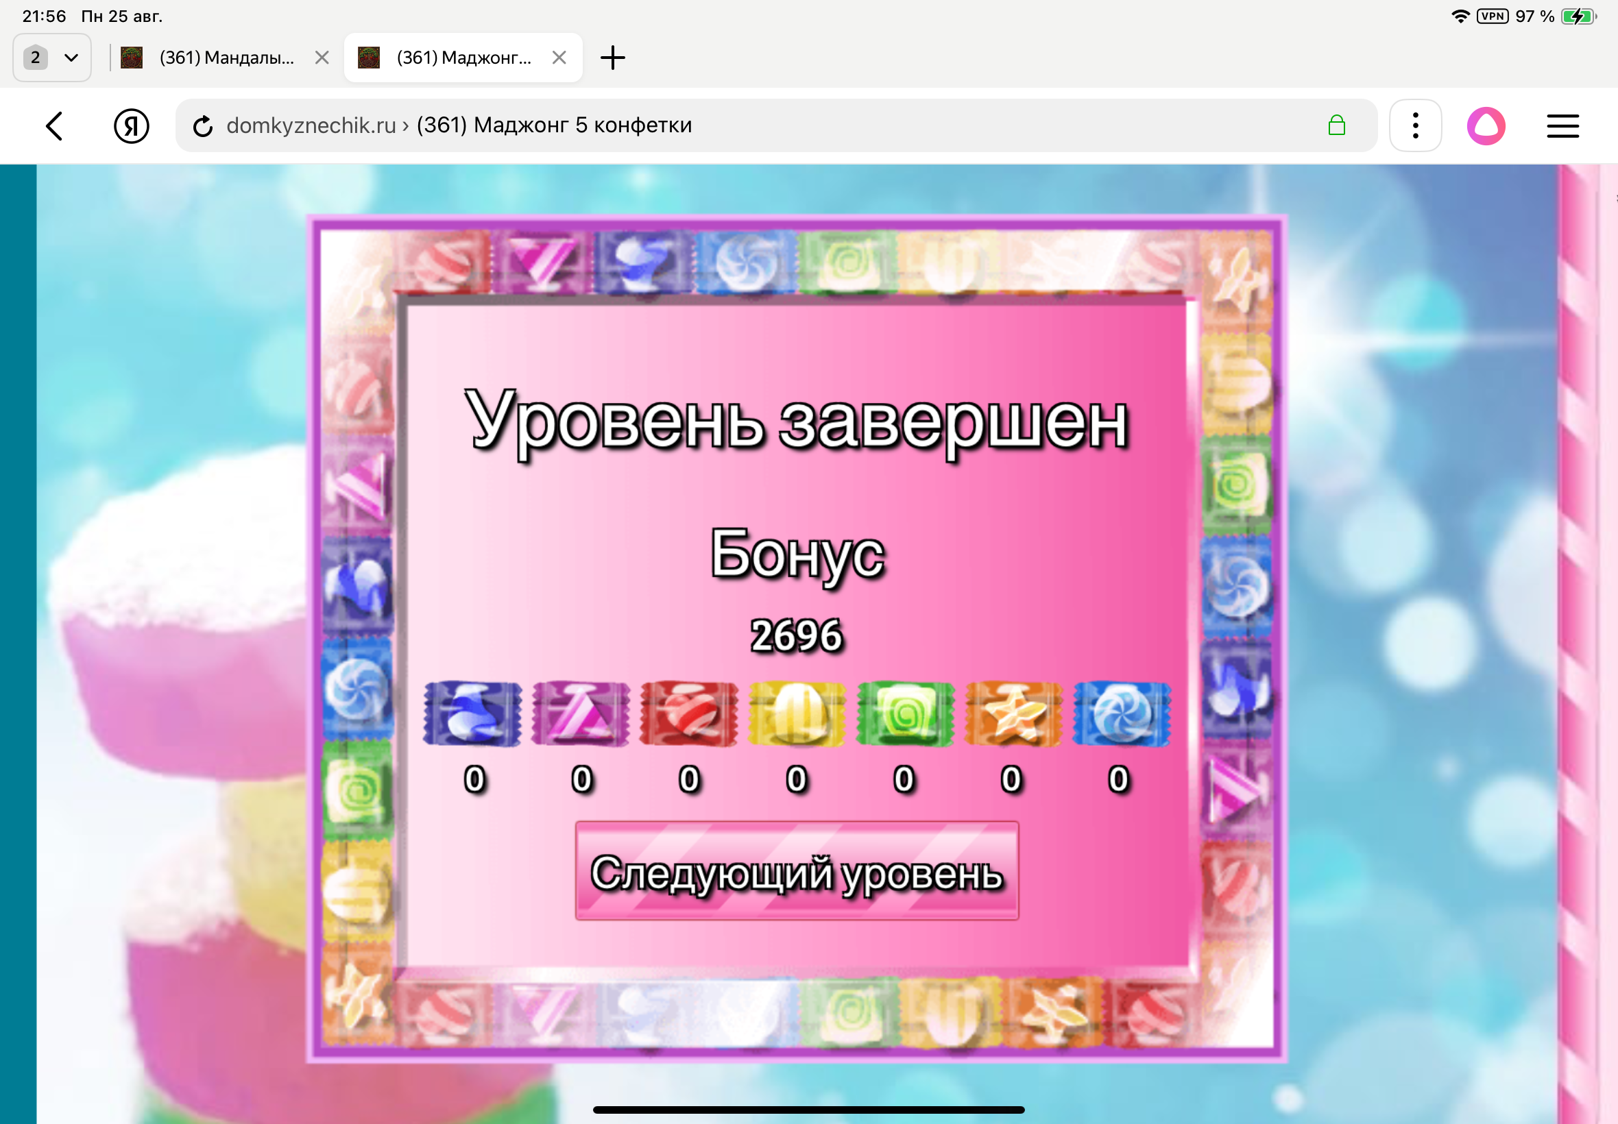Screen dimensions: 1618x1124
Task: Reload the page with the refresh icon
Action: pos(203,126)
